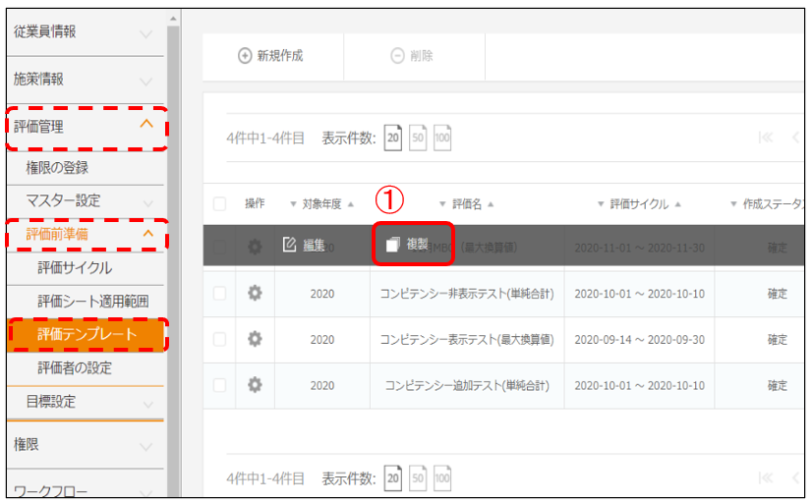Jump to first page with top pager icon
Viewport: 812px width, 503px height.
pos(768,139)
